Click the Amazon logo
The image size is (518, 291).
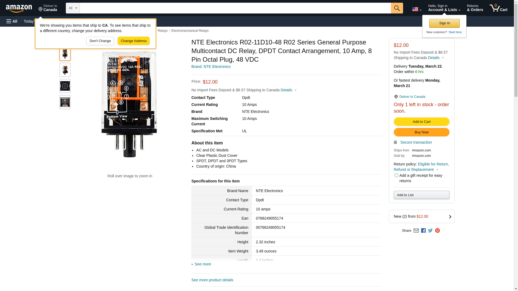19,8
